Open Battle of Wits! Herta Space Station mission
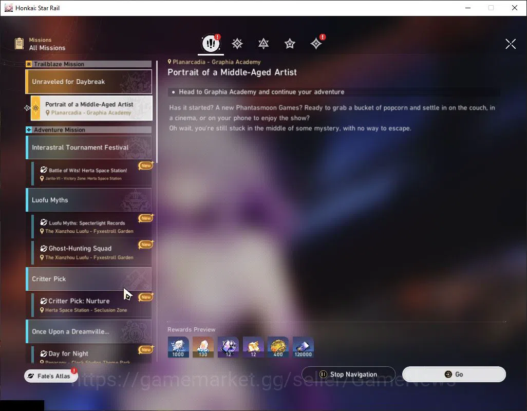The width and height of the screenshot is (527, 411). pos(91,174)
